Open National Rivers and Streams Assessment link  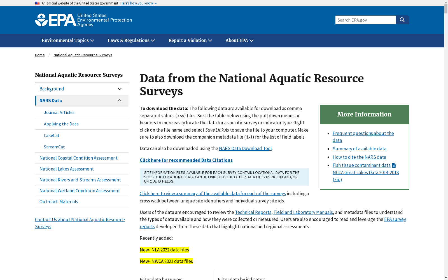pos(80,180)
